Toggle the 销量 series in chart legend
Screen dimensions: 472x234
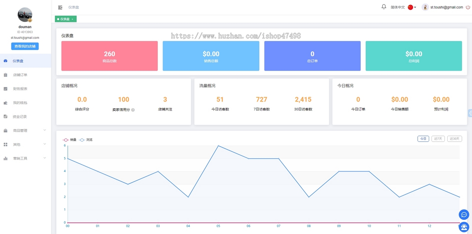[x=70, y=140]
